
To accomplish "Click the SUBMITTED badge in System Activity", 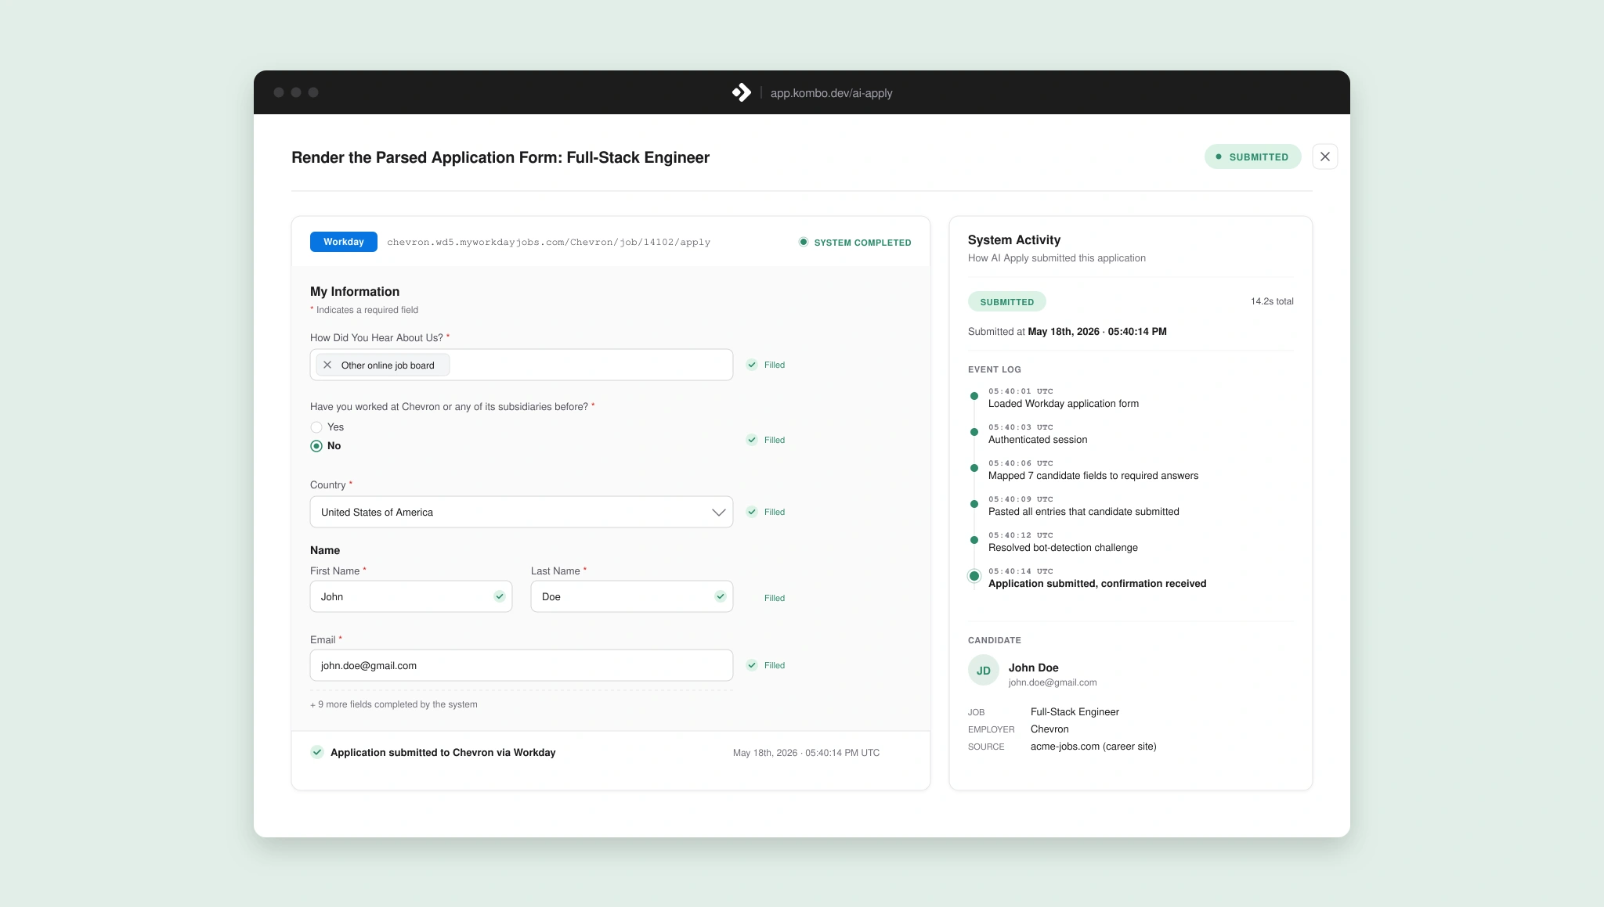I will (x=1007, y=301).
